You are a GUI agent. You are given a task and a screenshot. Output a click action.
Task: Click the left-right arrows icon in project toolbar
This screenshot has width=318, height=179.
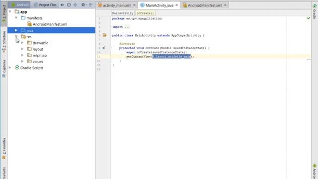tap(62, 4)
